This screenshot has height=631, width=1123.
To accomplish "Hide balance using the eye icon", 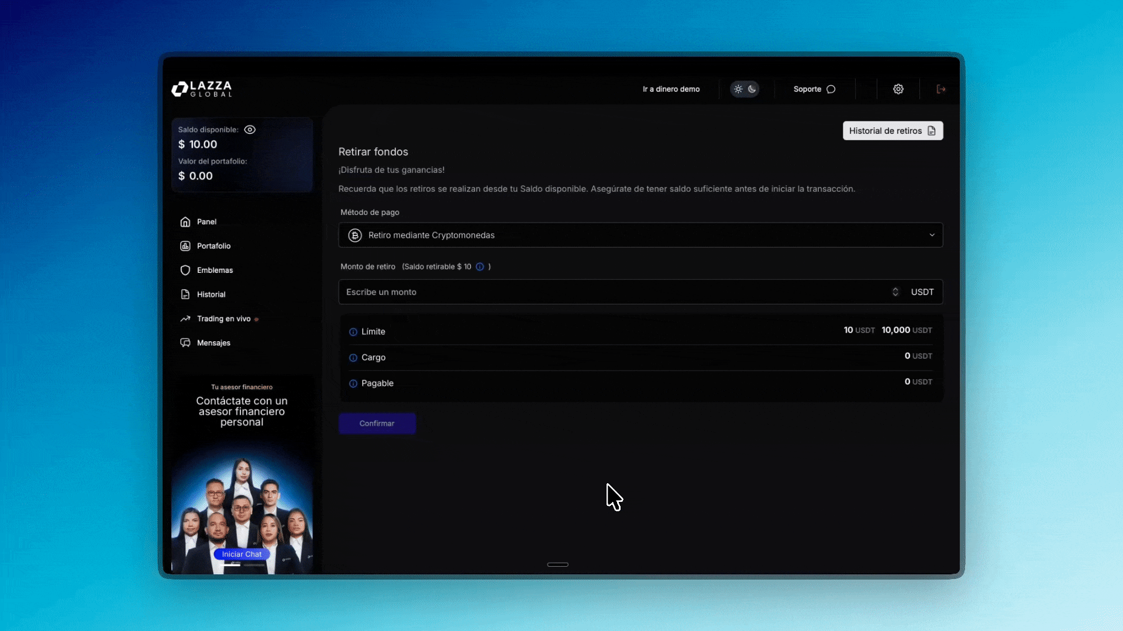I will (x=250, y=130).
